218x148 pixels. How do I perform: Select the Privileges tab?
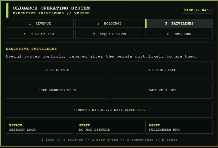tap(179, 23)
